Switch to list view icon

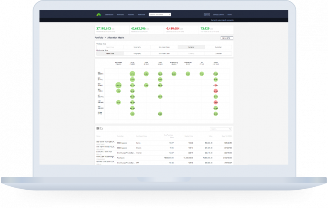98,129
